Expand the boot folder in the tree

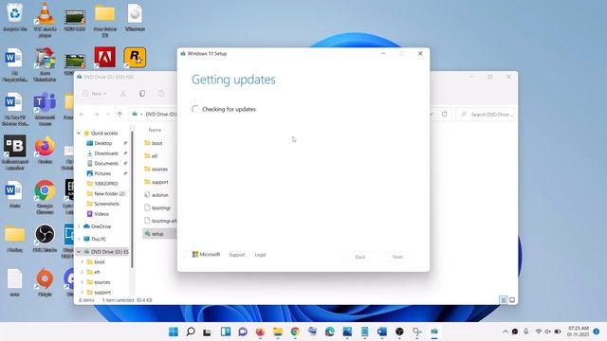point(83,261)
